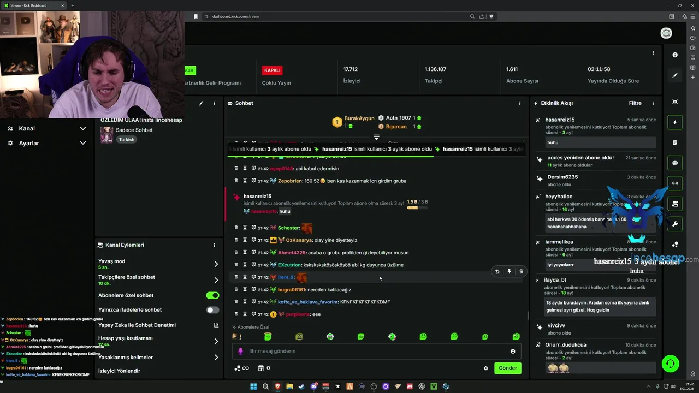The image size is (699, 393).
Task: Click the note page icon in the right sidebar
Action: tap(675, 142)
